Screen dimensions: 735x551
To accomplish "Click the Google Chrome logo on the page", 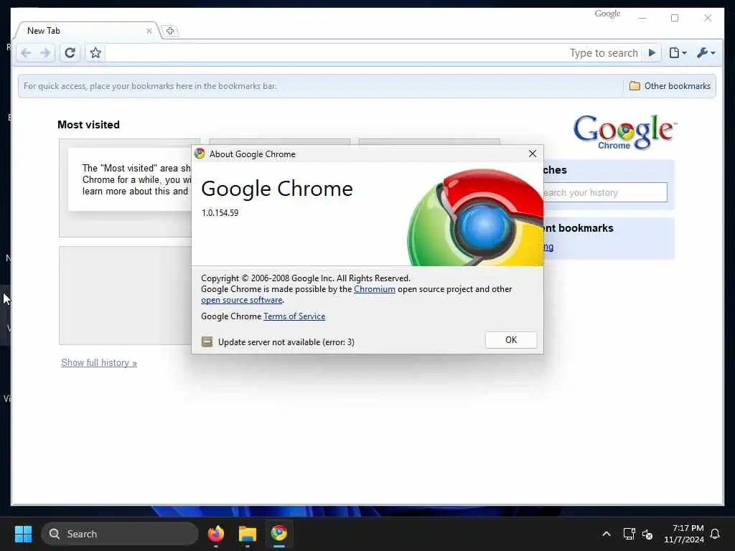I will tap(624, 132).
